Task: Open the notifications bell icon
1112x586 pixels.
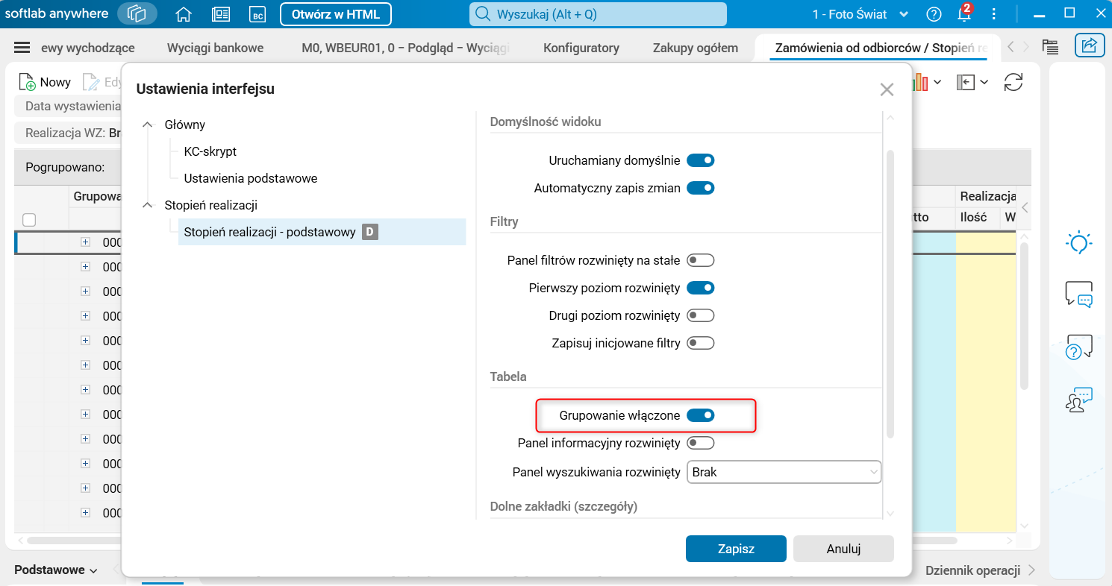Action: pos(963,14)
